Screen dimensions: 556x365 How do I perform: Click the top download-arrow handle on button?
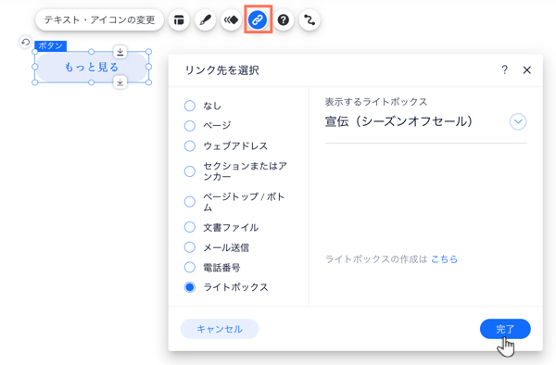point(120,52)
